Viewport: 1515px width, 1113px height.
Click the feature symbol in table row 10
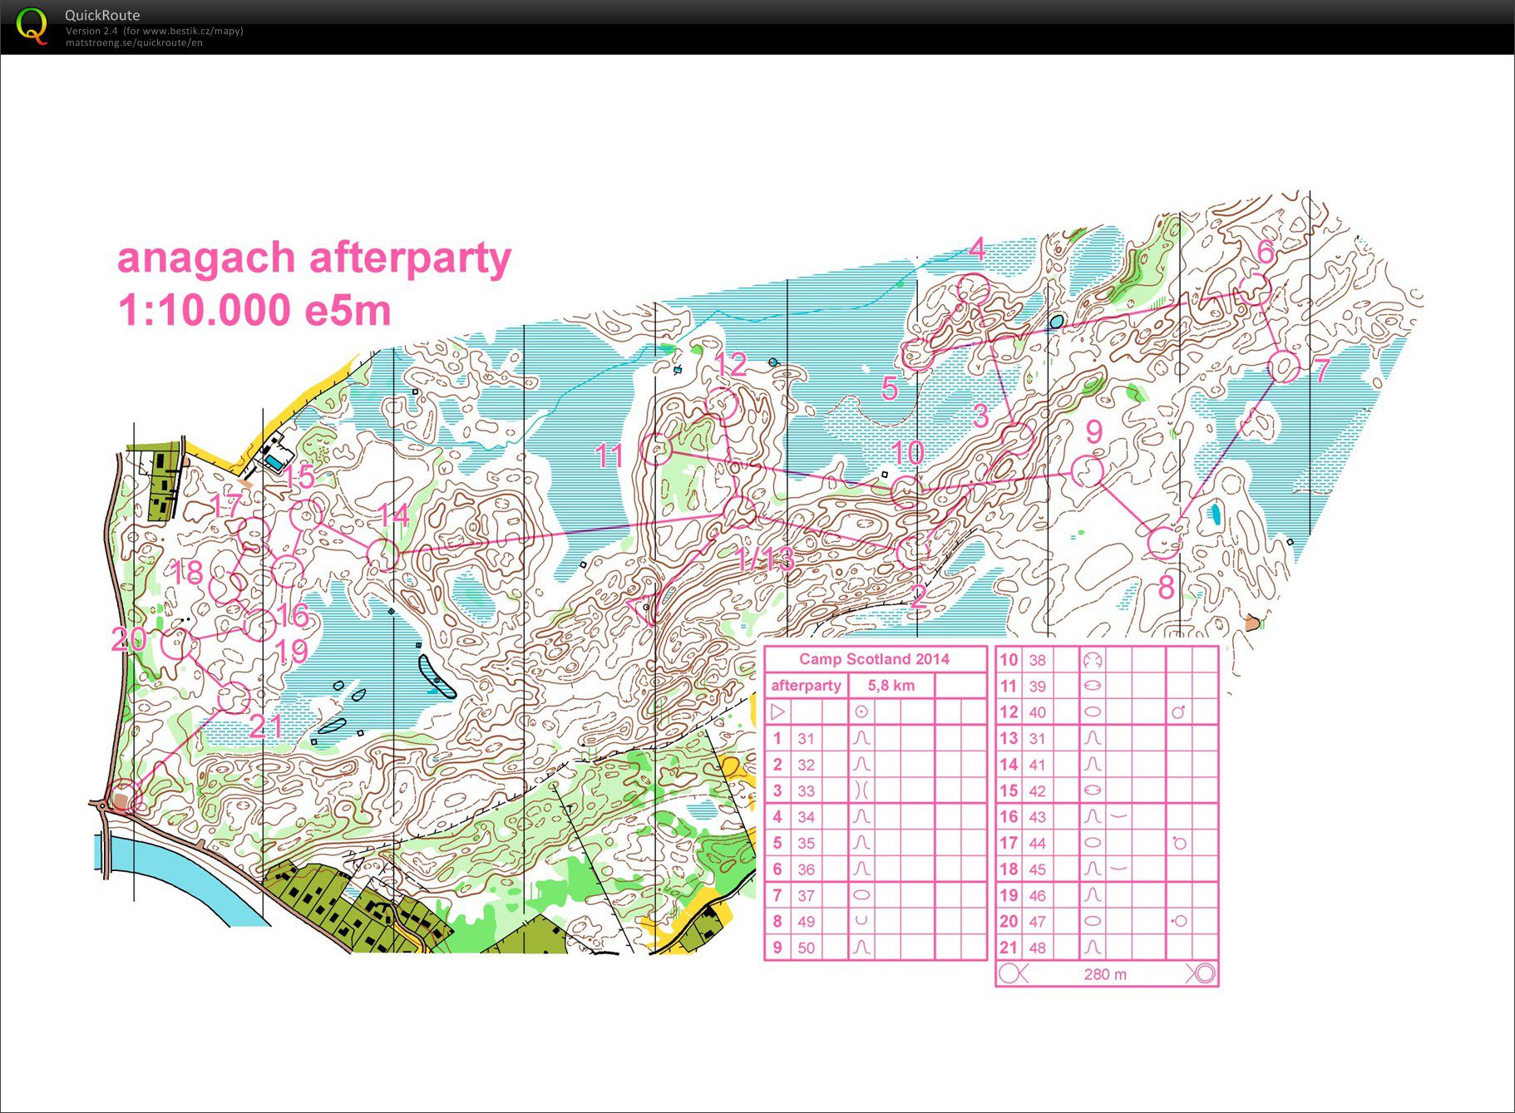coord(1093,660)
